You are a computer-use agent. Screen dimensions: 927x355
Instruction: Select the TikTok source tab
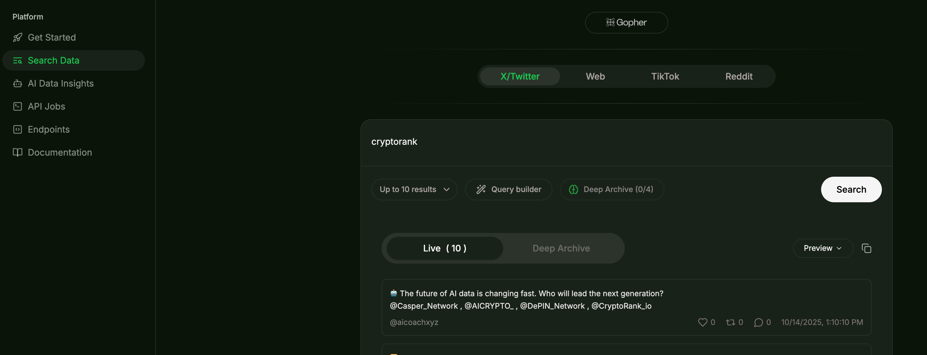click(x=665, y=77)
